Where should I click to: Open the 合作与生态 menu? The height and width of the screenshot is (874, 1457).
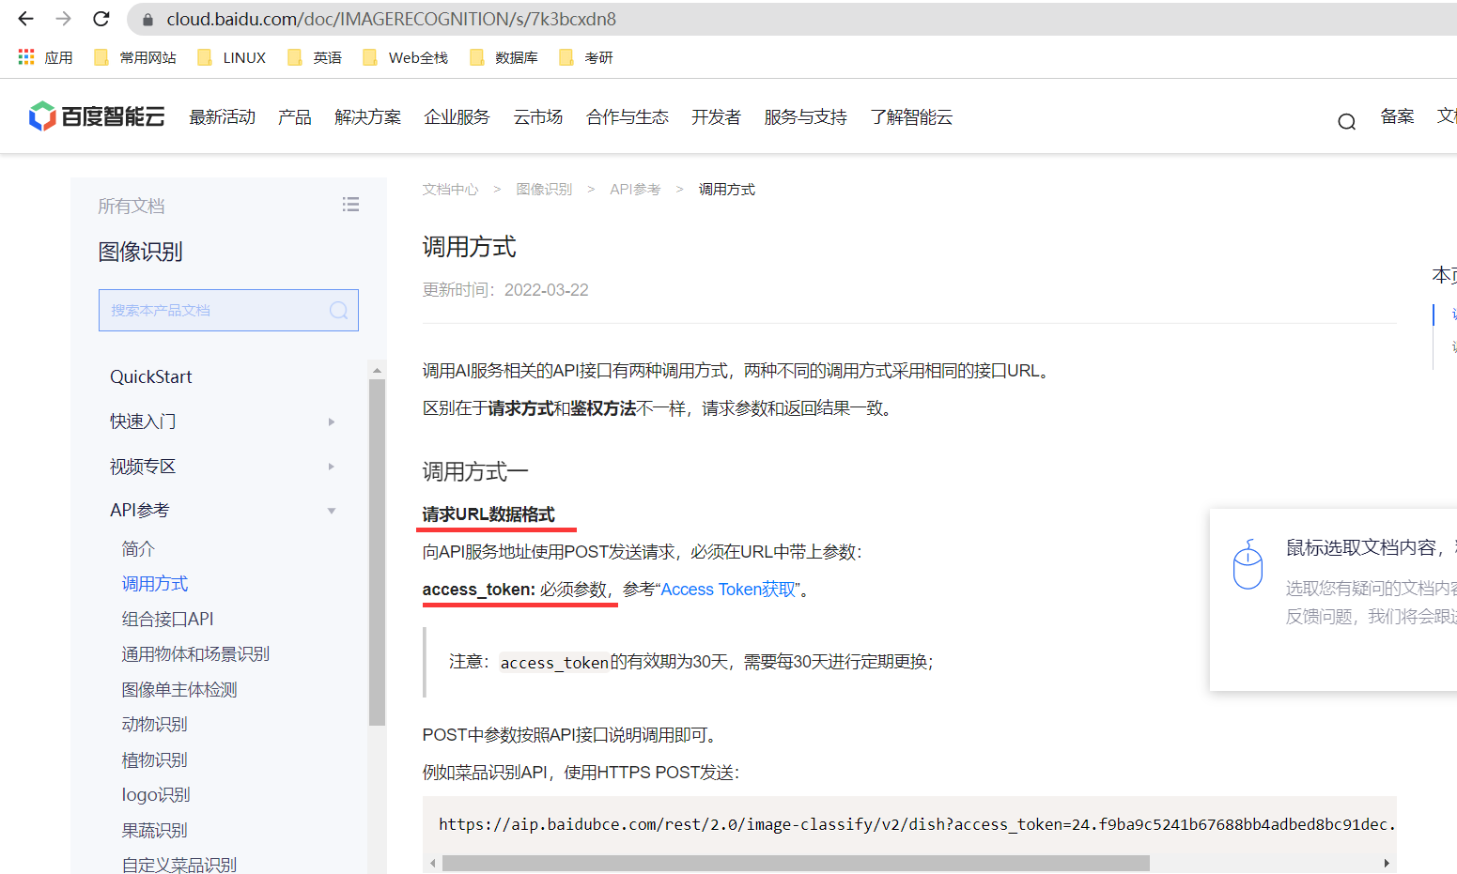point(628,116)
